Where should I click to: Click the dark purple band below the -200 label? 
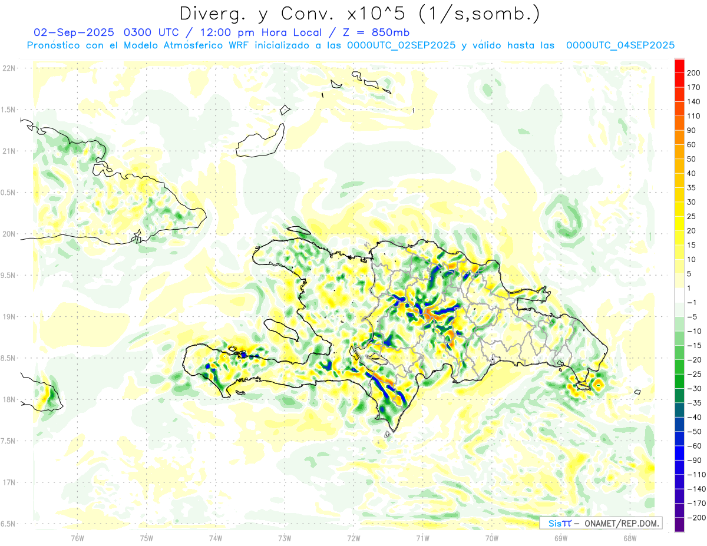tap(679, 525)
